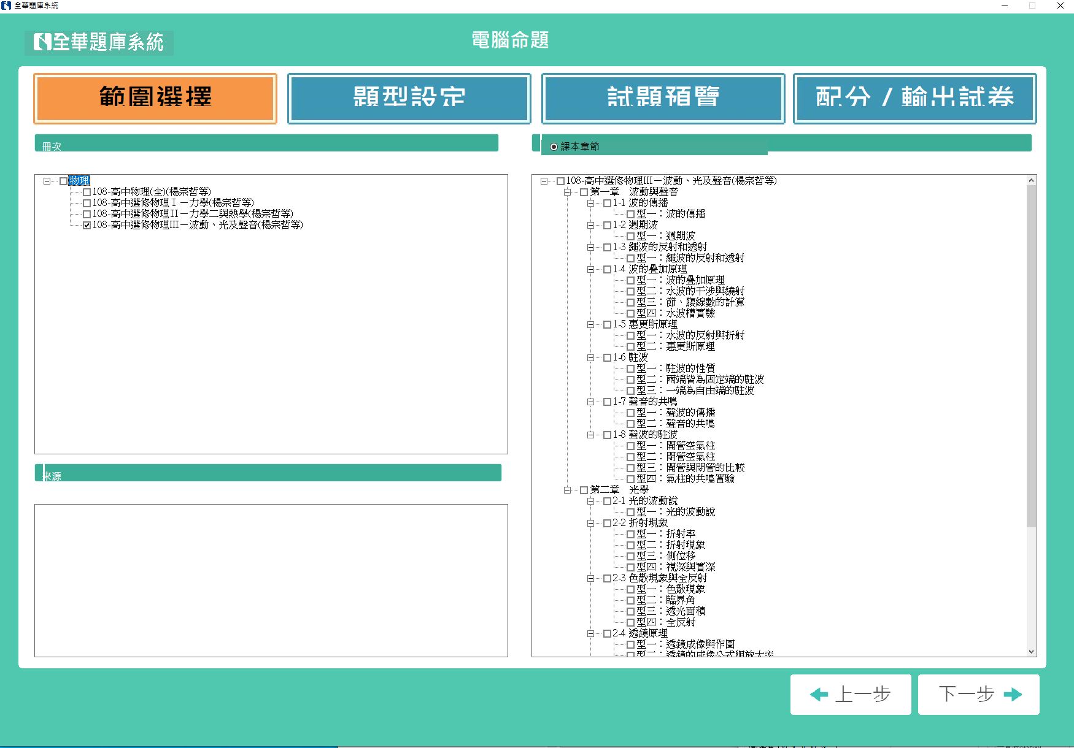Select 型二：兩端皆為固定端的駐波
Image resolution: width=1074 pixels, height=748 pixels.
700,380
